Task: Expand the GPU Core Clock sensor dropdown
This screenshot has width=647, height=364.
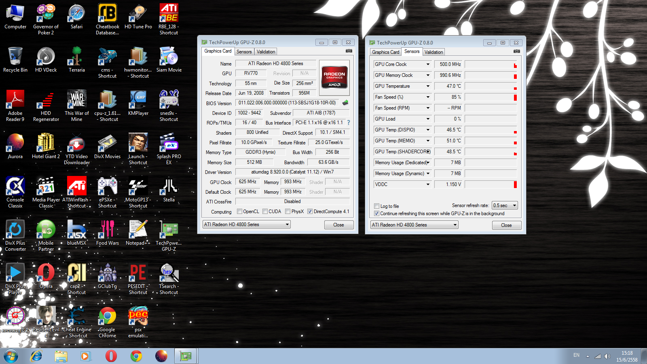Action: point(428,64)
